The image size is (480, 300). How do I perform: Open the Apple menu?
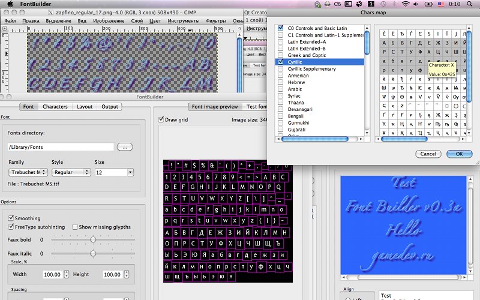point(10,4)
